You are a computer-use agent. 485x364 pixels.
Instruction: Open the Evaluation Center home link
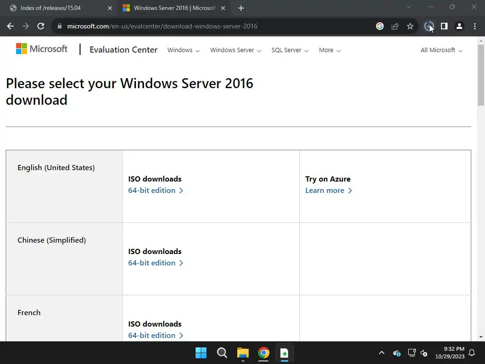[124, 50]
